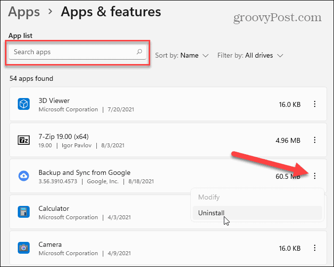Click the 7-Zip app icon
This screenshot has height=267, width=334.
tap(24, 140)
